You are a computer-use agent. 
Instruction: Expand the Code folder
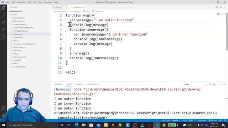pos(14,15)
